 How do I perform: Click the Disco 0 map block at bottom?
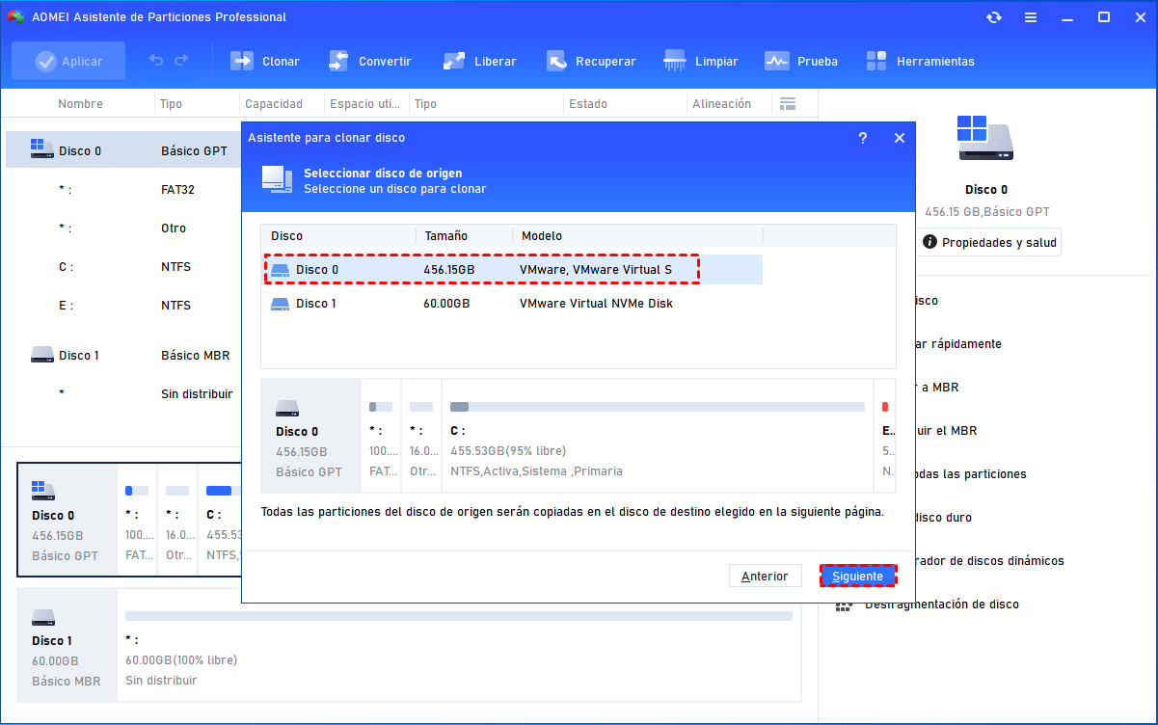66,520
